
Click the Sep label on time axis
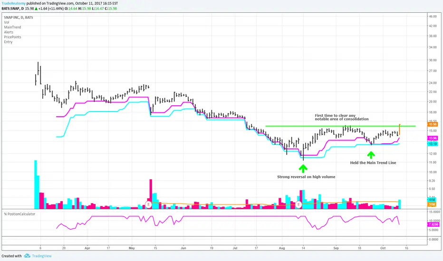tap(336, 248)
